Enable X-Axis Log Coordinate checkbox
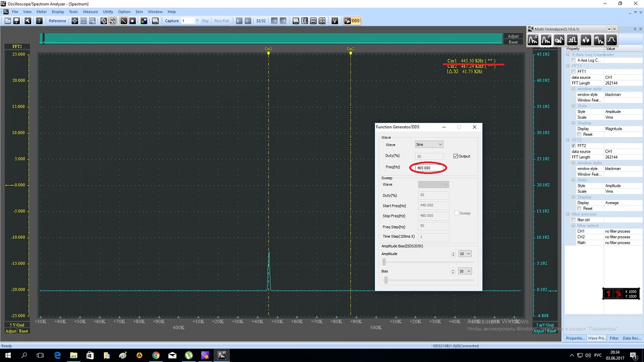Viewport: 644px width, 362px height. (574, 60)
